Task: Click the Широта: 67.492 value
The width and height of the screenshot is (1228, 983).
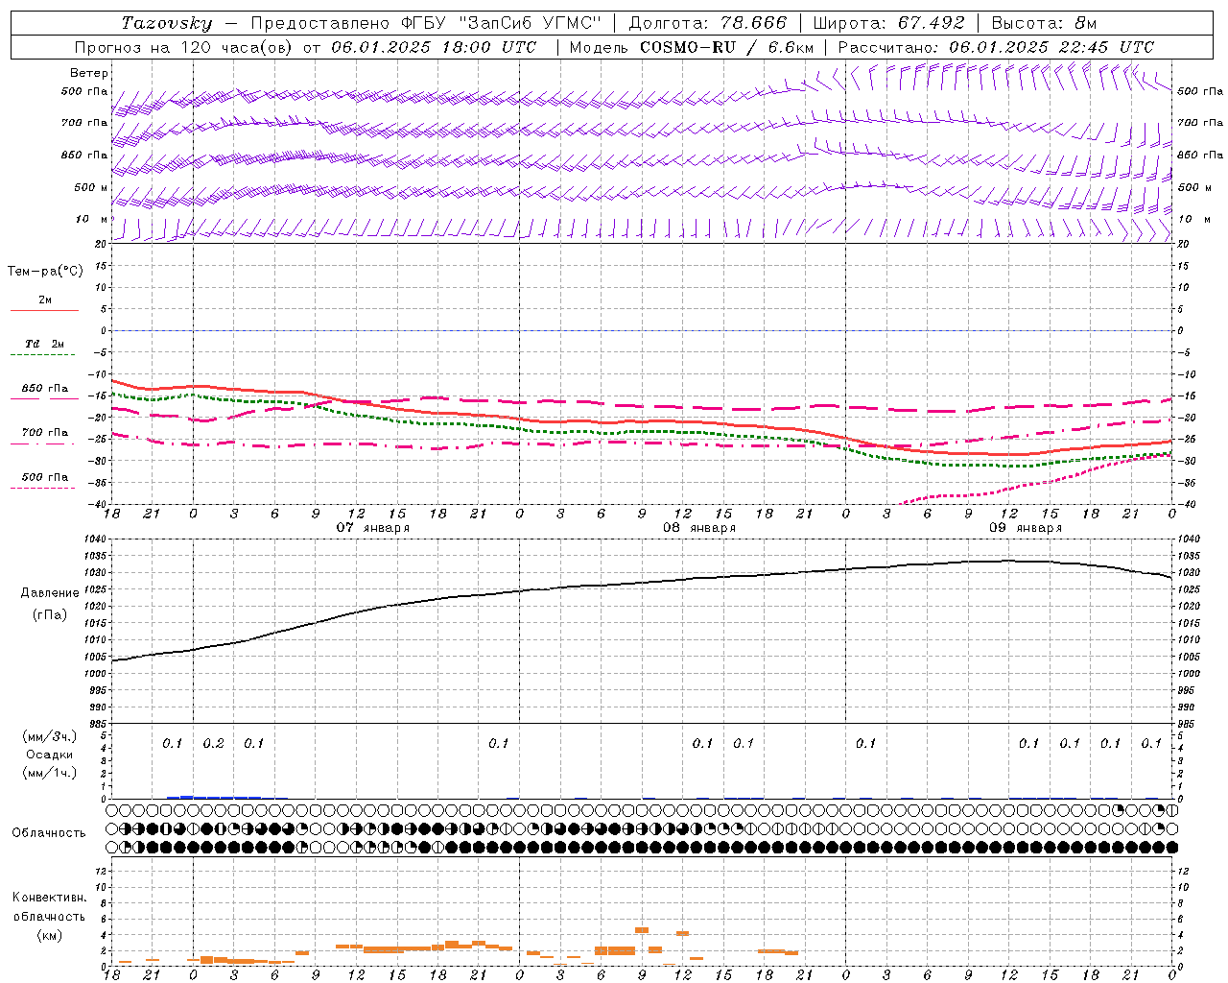Action: pyautogui.click(x=888, y=23)
